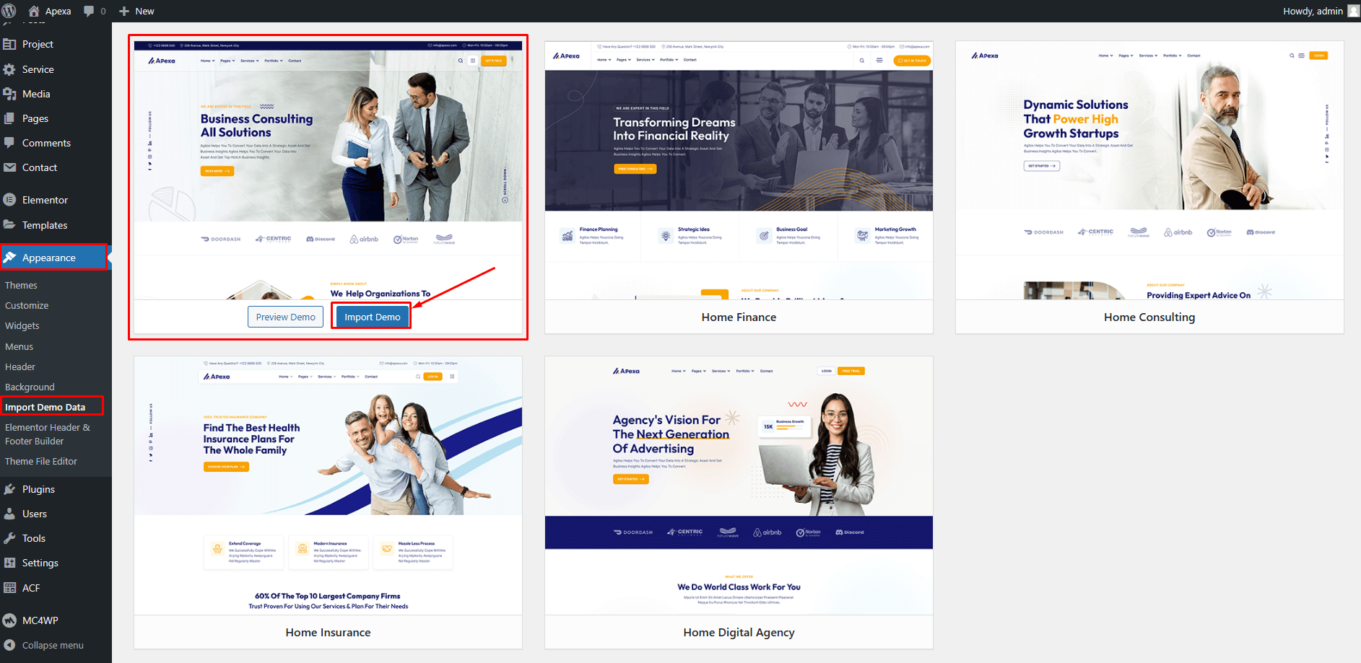Select the Home Digital Agency demo thumbnail
The width and height of the screenshot is (1361, 663).
(739, 486)
